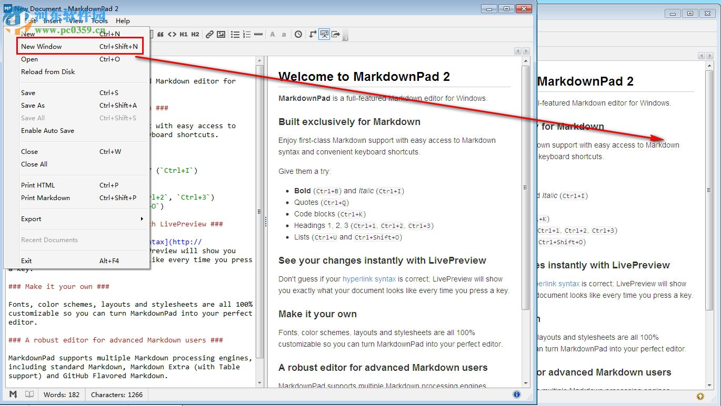Select New Window from the File menu
Screen dimensions: 721x406
point(42,46)
